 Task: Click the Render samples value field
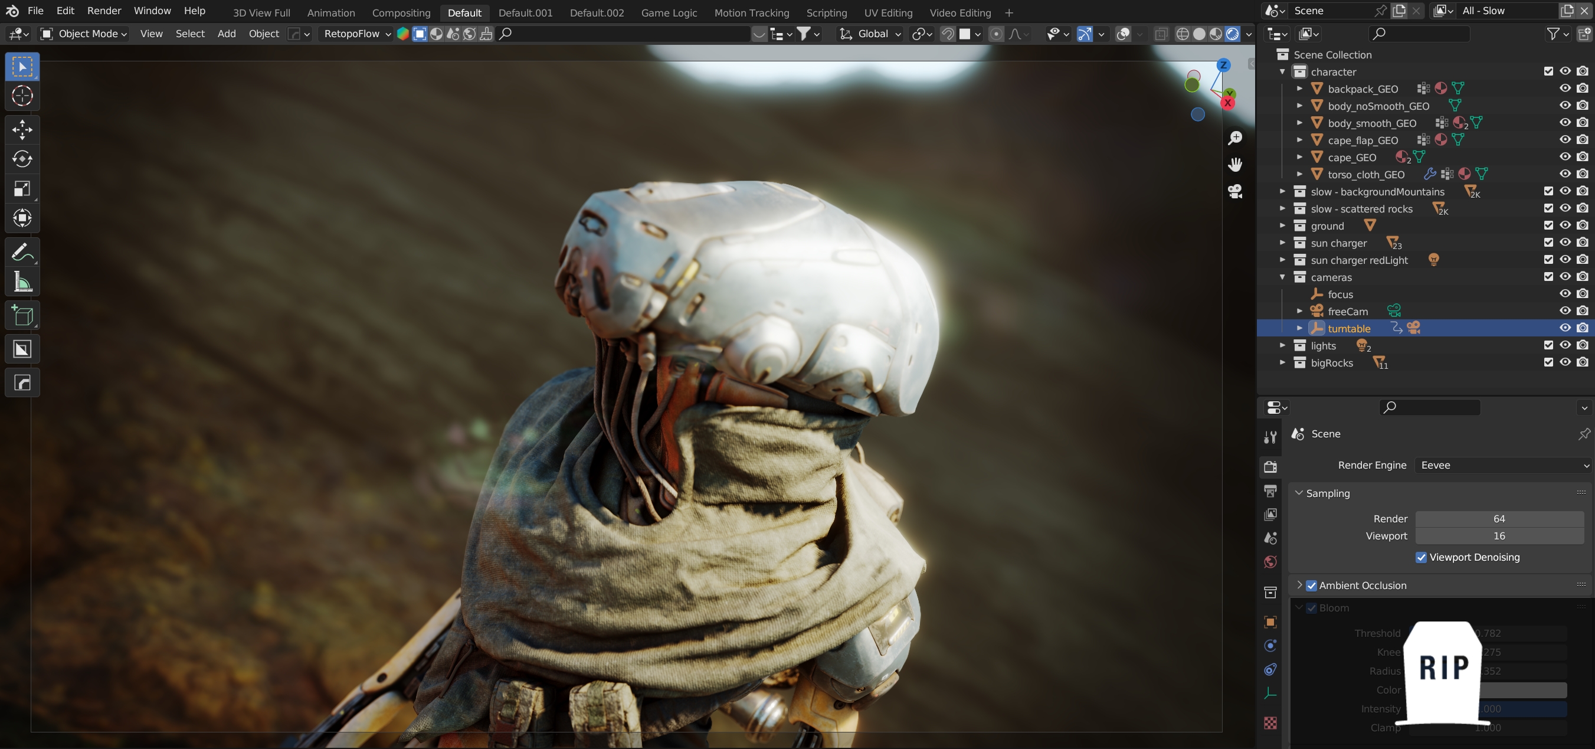[x=1499, y=519]
